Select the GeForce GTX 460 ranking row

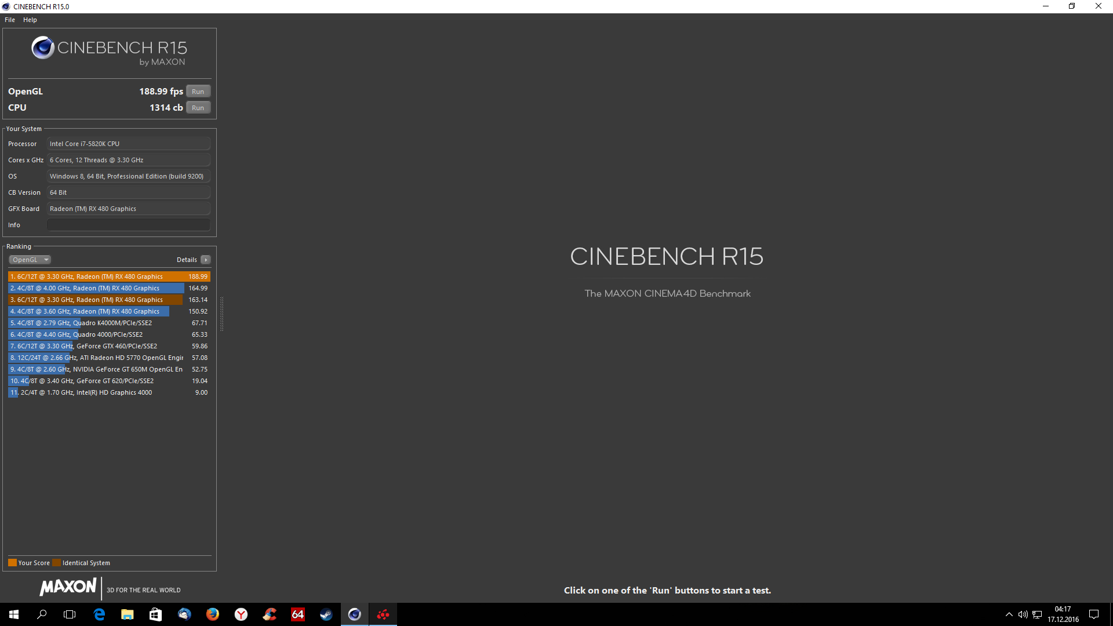(109, 346)
